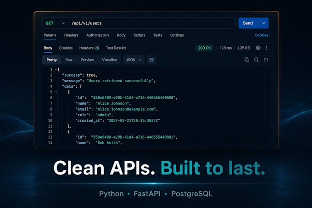312x208 pixels.
Task: Click line number 10 in the gutter
Action: click(50, 120)
